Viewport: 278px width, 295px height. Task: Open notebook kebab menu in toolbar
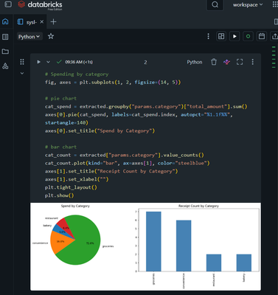[209, 36]
